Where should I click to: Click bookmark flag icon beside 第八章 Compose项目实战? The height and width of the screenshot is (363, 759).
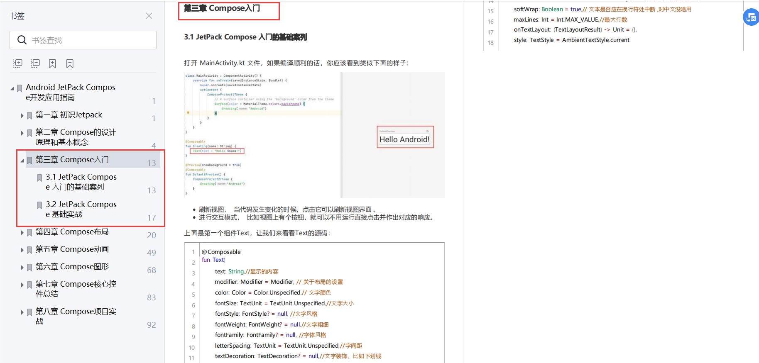pyautogui.click(x=29, y=312)
